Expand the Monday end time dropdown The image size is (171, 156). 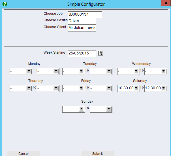click(x=56, y=71)
